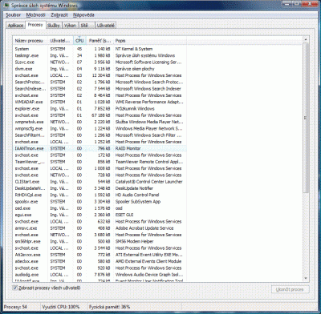Click the Ukončit proces button
Viewport: 321px width, 314px height.
pyautogui.click(x=290, y=289)
